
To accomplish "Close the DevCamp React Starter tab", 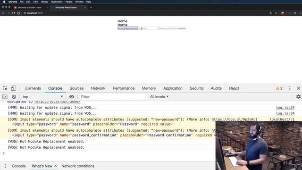I will [85, 8].
